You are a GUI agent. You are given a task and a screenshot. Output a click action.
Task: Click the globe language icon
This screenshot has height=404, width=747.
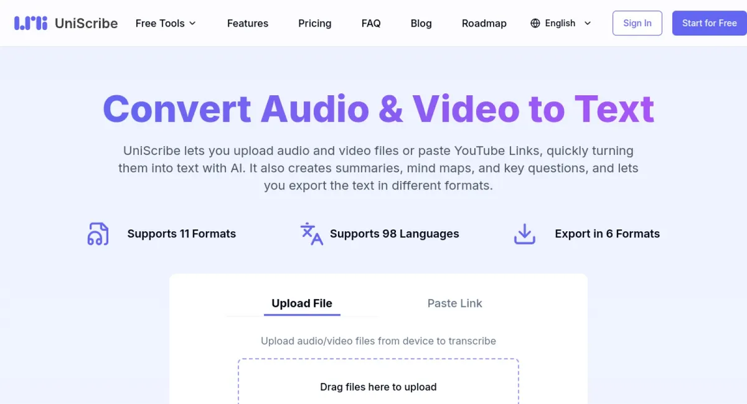point(535,23)
